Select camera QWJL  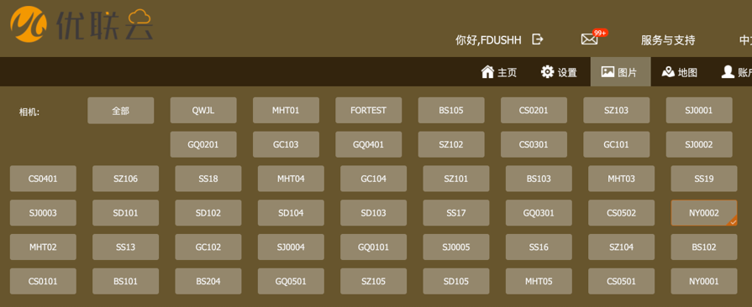(203, 111)
